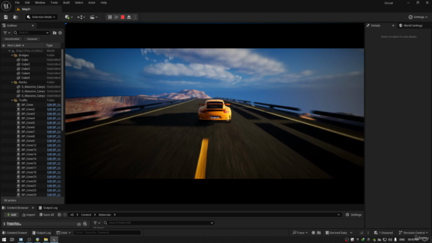
Task: Open the Selection Mode dropdown
Action: click(41, 17)
